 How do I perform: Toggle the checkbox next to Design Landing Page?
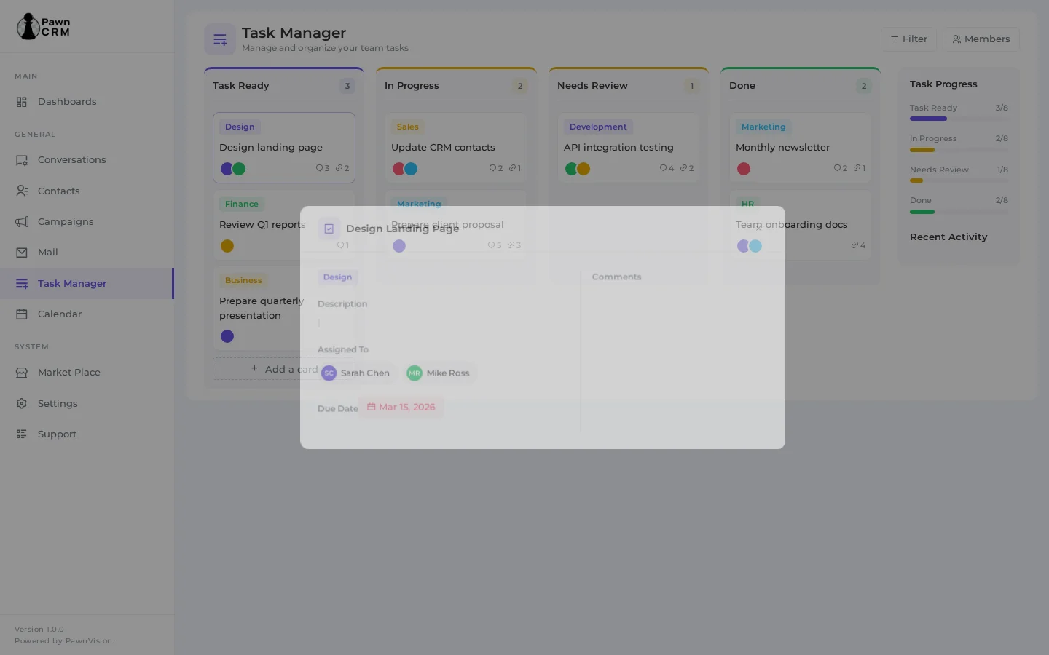point(329,228)
